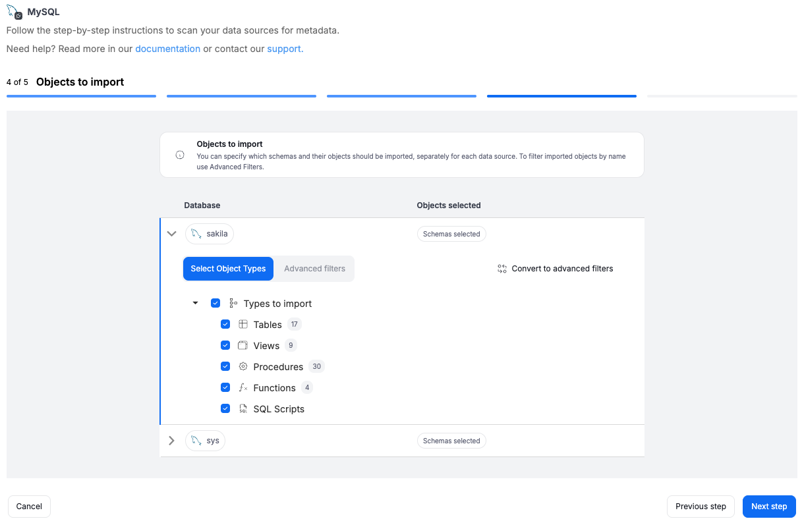
Task: Proceed with the Next step button
Action: [769, 507]
